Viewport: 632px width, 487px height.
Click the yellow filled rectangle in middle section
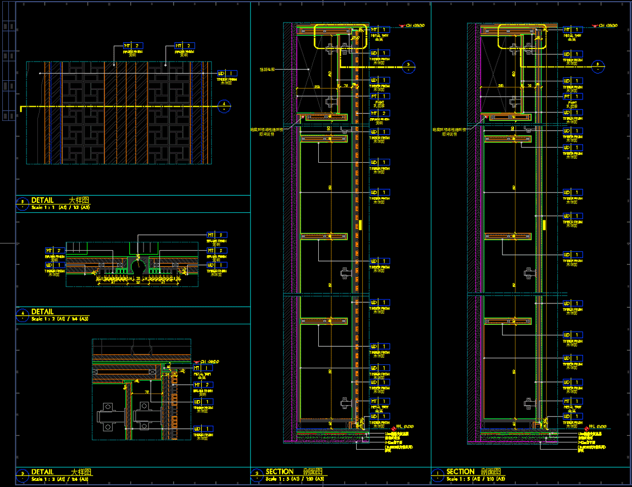pos(362,224)
